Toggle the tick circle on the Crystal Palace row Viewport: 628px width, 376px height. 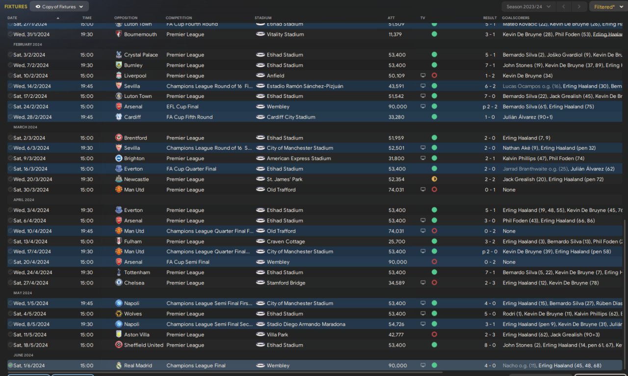click(x=10, y=55)
